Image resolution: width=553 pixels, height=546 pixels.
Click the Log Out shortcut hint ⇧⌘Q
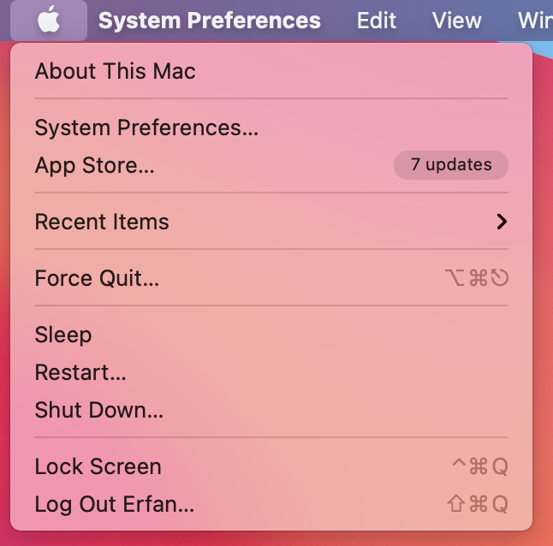pos(479,504)
